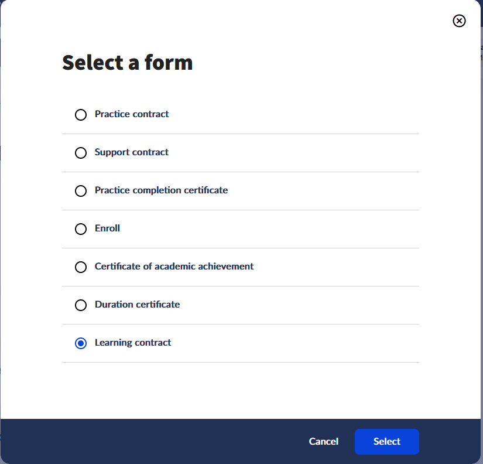Viewport: 483px width, 464px height.
Task: Select Certificate of academic achievement radio circle
Action: tap(81, 267)
